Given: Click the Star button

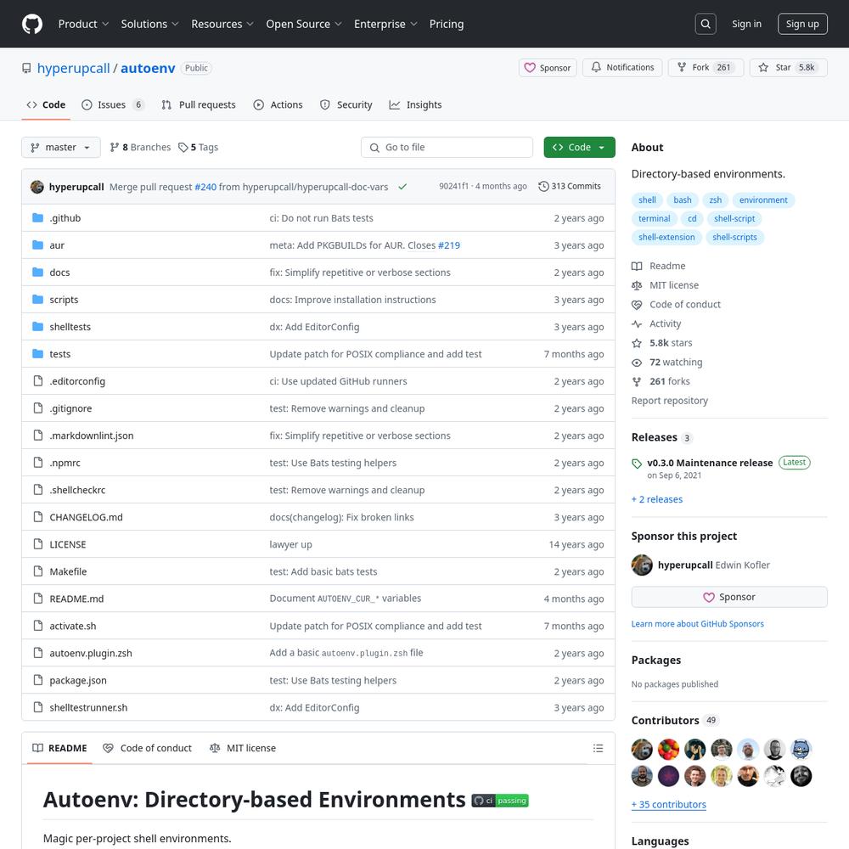Looking at the screenshot, I should (788, 68).
